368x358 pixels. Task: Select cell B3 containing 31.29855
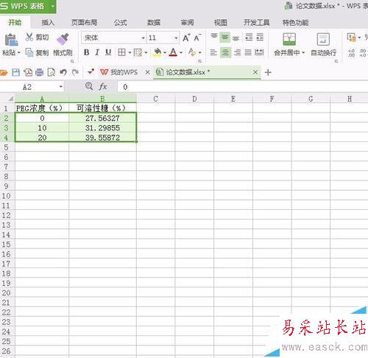click(102, 128)
